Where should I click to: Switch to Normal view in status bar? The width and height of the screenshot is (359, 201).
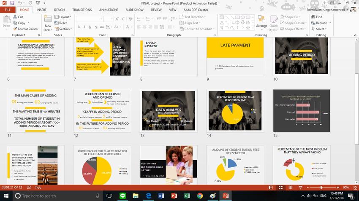click(x=271, y=188)
